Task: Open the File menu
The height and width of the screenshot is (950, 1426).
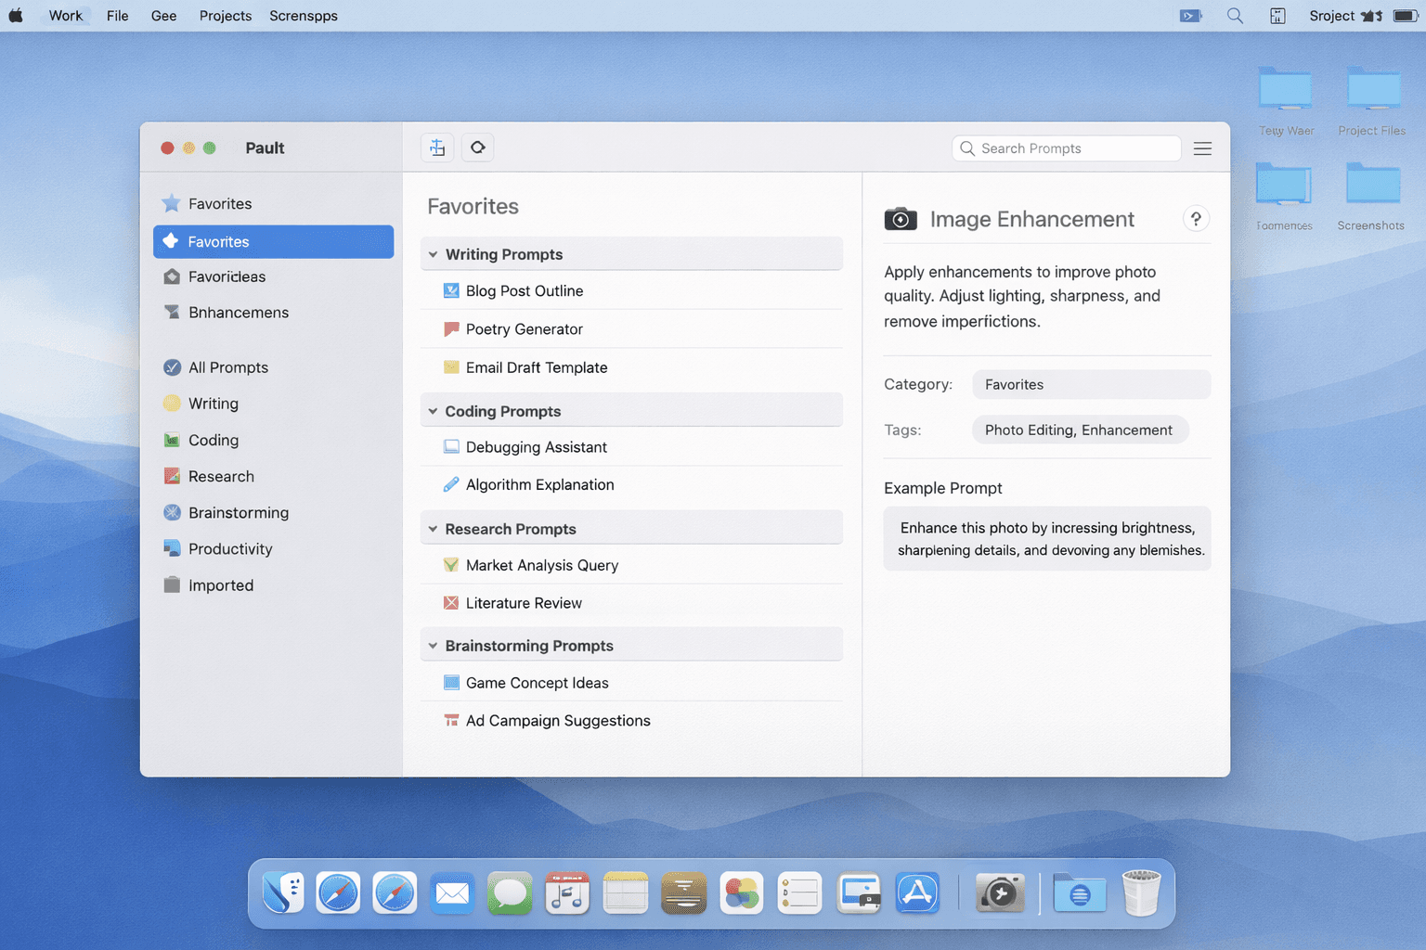Action: (117, 16)
